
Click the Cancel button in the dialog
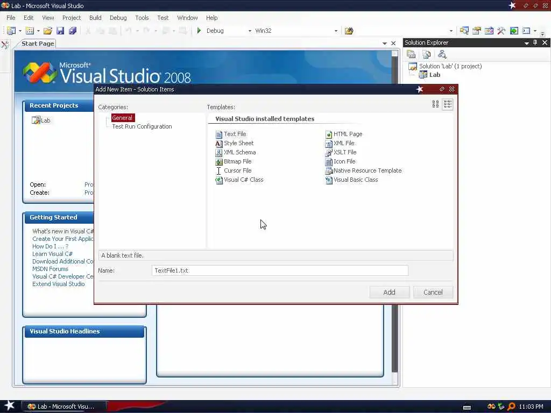click(x=433, y=292)
